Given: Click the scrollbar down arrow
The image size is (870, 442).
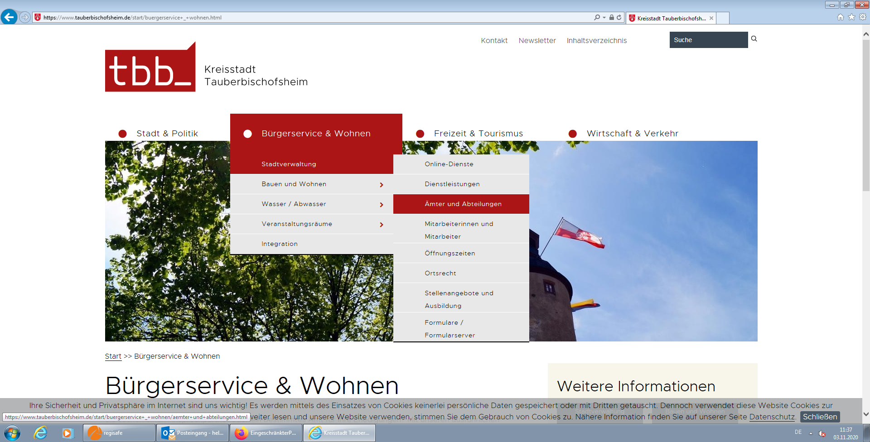Looking at the screenshot, I should tap(866, 414).
